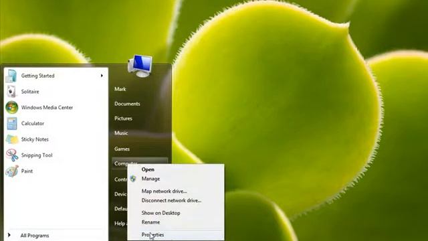The height and width of the screenshot is (241, 428).
Task: Click the Sticky Notes icon
Action: point(12,139)
